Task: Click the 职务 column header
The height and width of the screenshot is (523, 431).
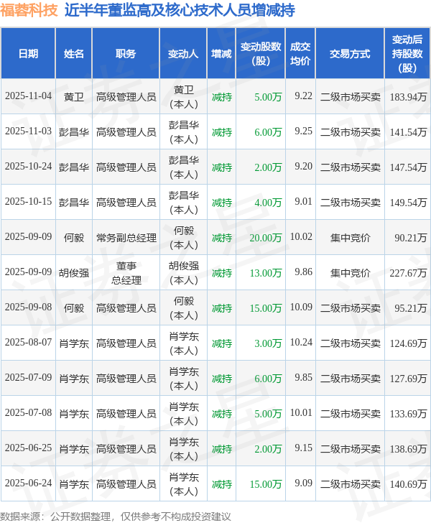Action: [126, 53]
